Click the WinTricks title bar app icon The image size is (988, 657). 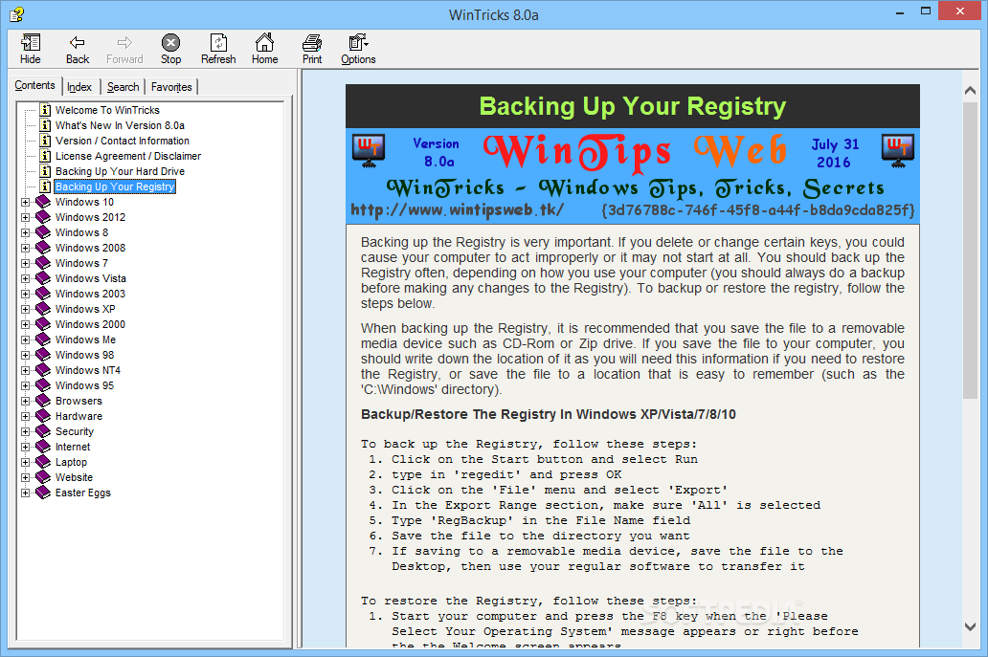coord(17,13)
